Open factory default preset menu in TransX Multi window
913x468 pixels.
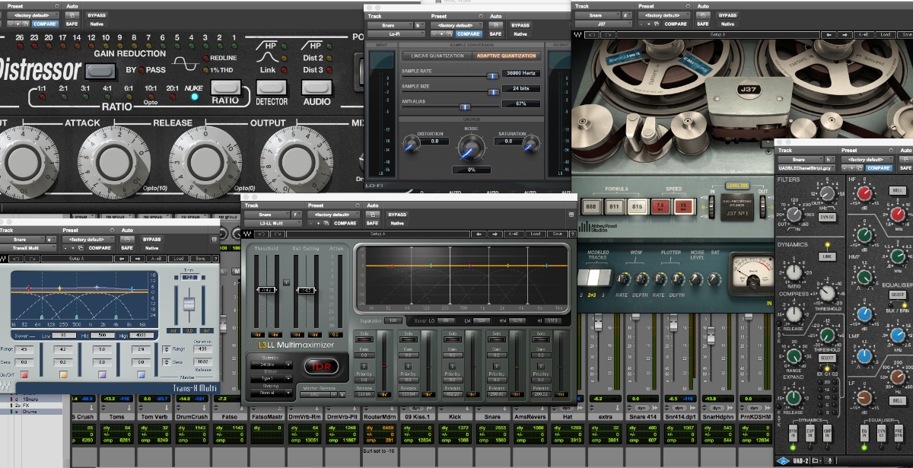(x=88, y=240)
